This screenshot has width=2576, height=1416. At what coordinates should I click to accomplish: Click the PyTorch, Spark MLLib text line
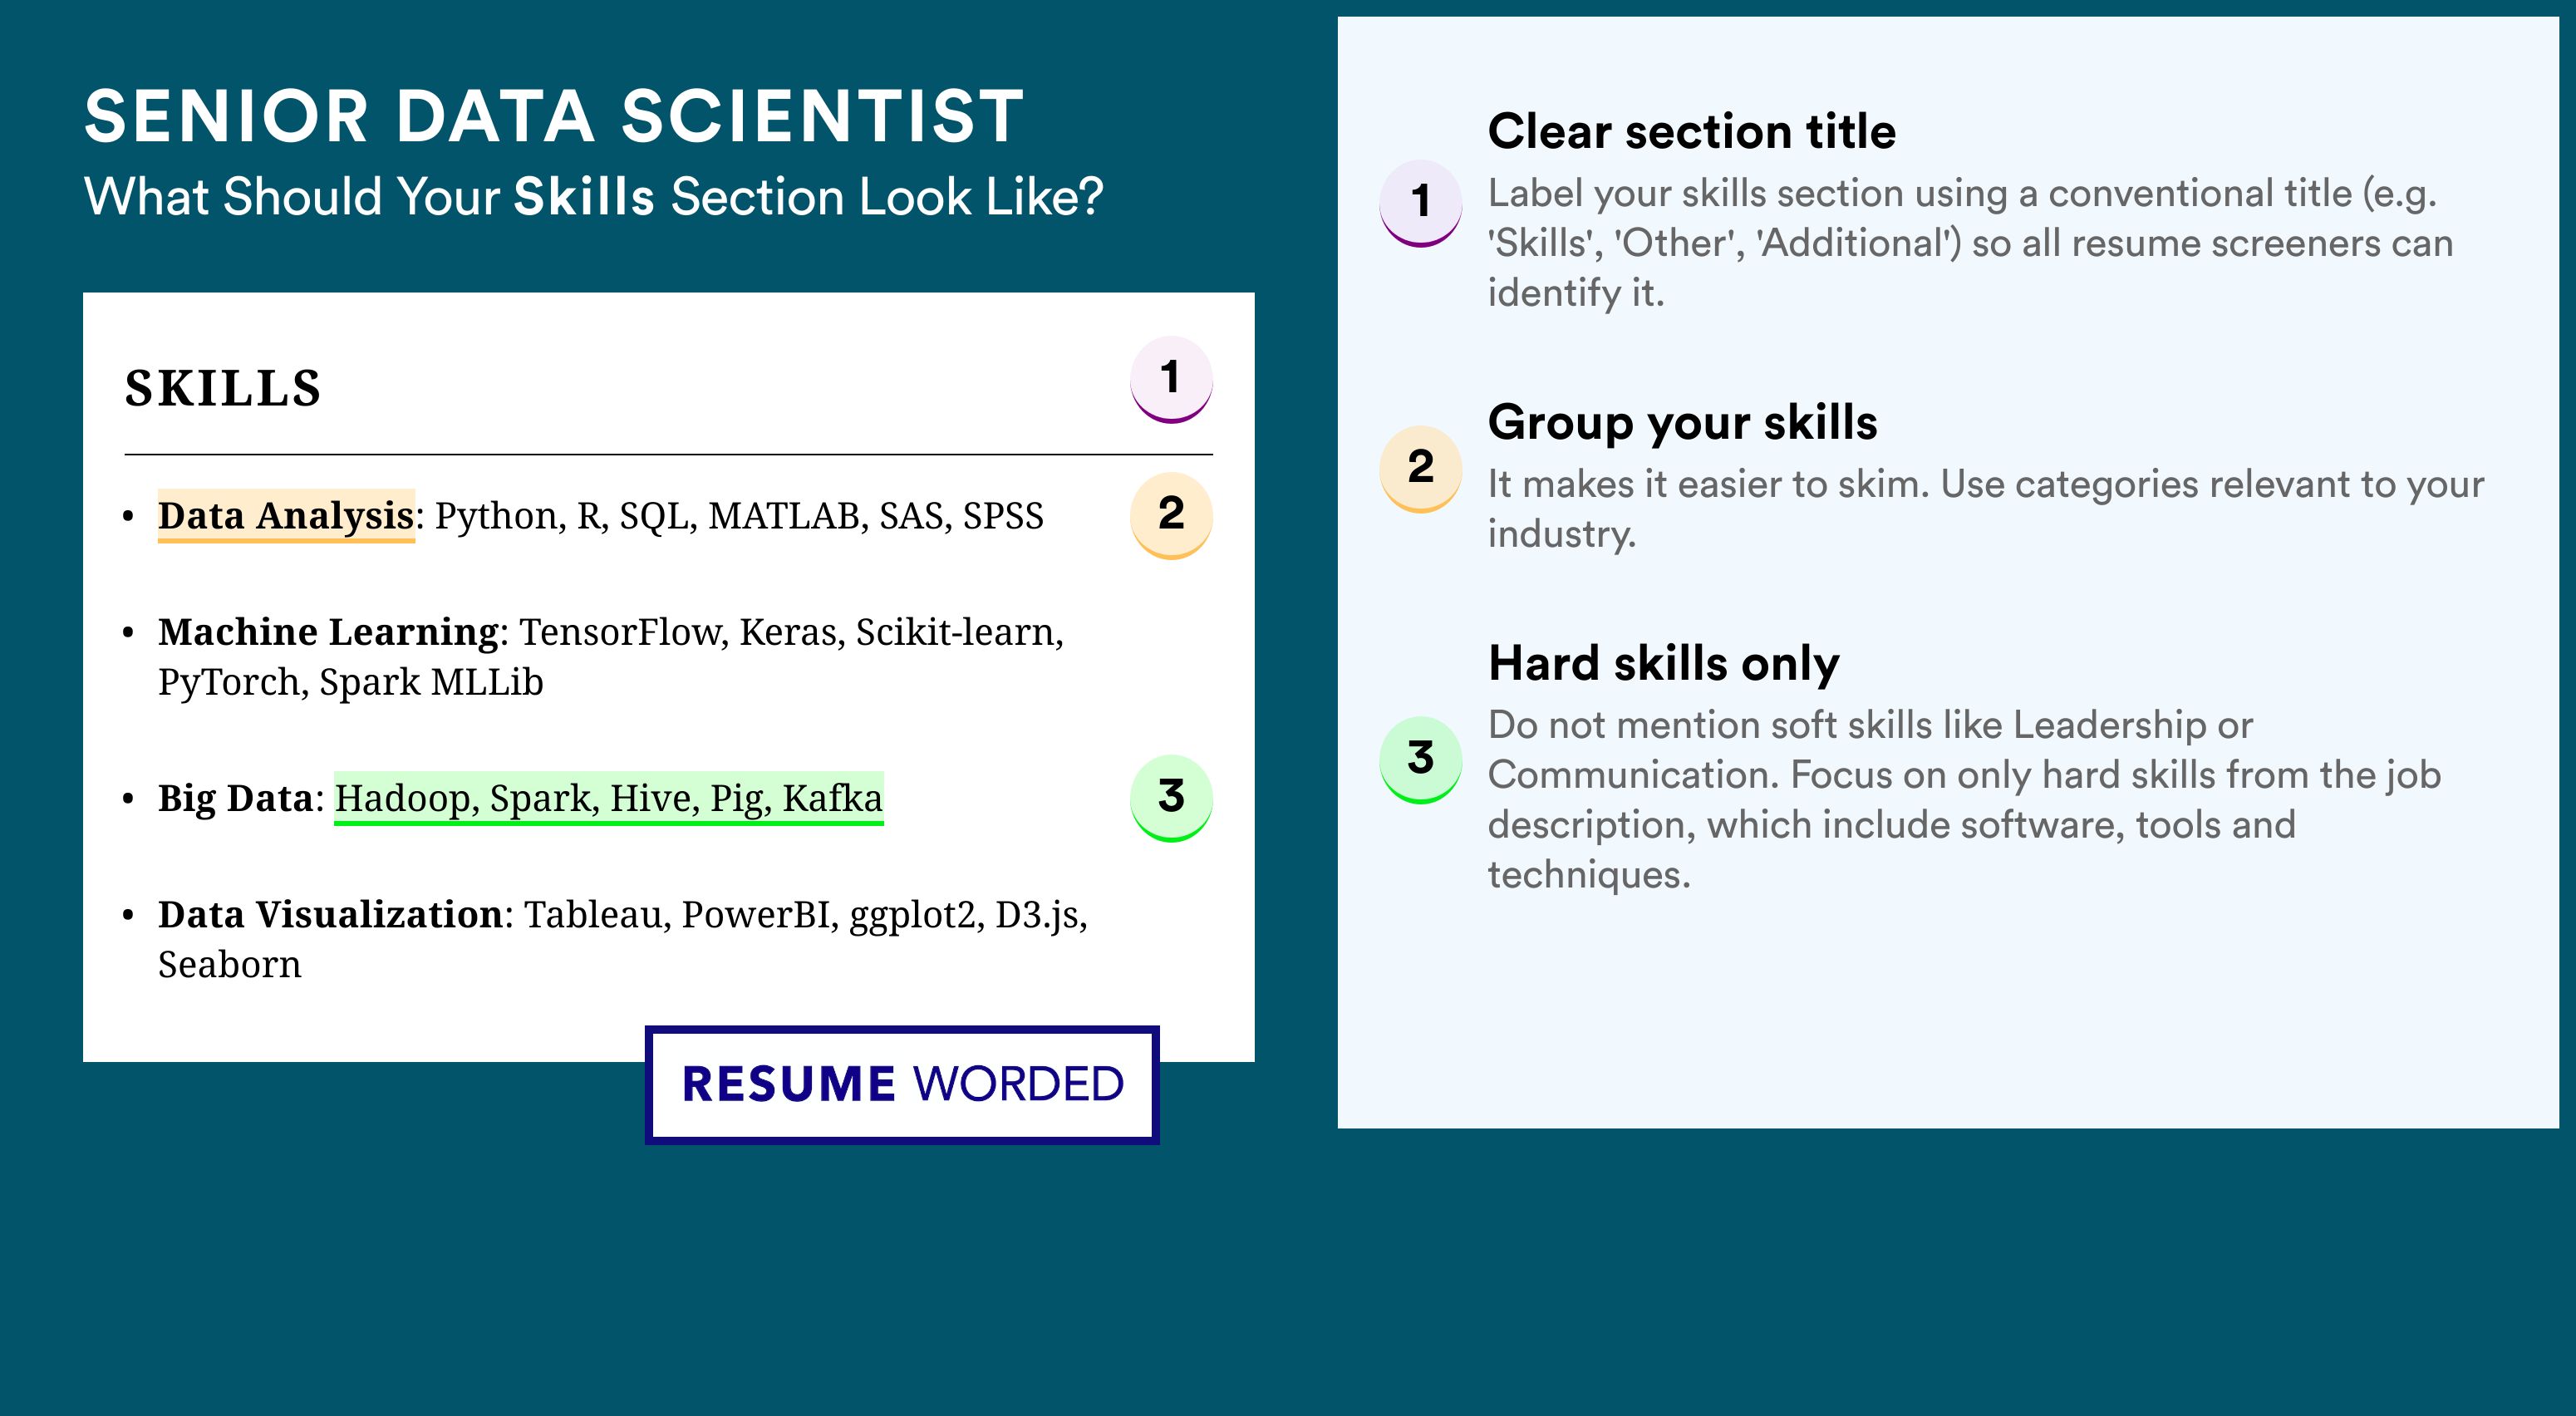coord(350,682)
